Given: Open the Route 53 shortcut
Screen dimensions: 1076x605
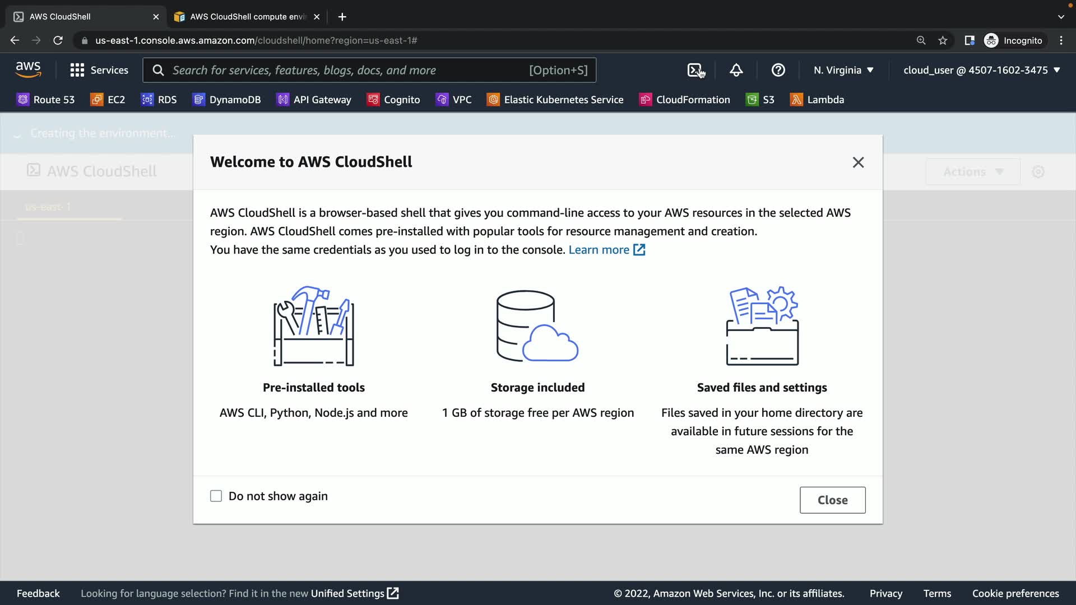Looking at the screenshot, I should tap(46, 100).
